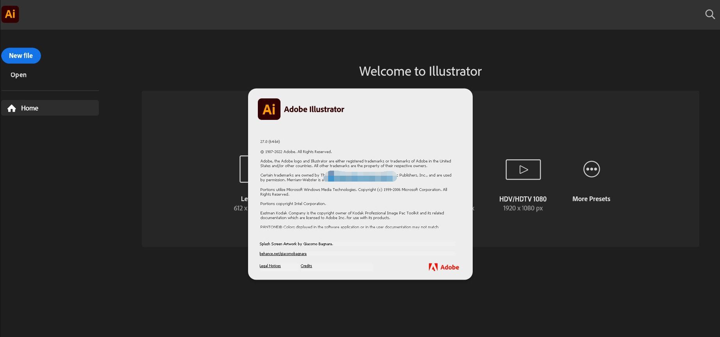Open search with the magnifier icon
Viewport: 720px width, 337px height.
click(x=710, y=14)
